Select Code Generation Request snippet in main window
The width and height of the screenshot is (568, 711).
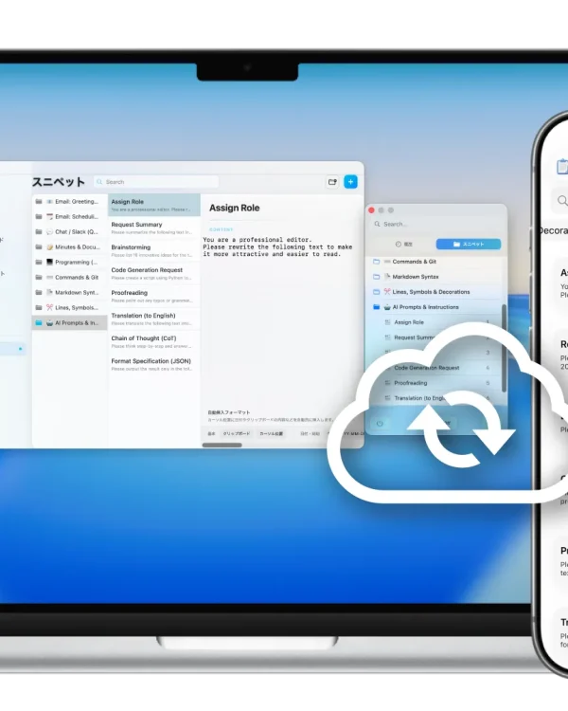[154, 273]
